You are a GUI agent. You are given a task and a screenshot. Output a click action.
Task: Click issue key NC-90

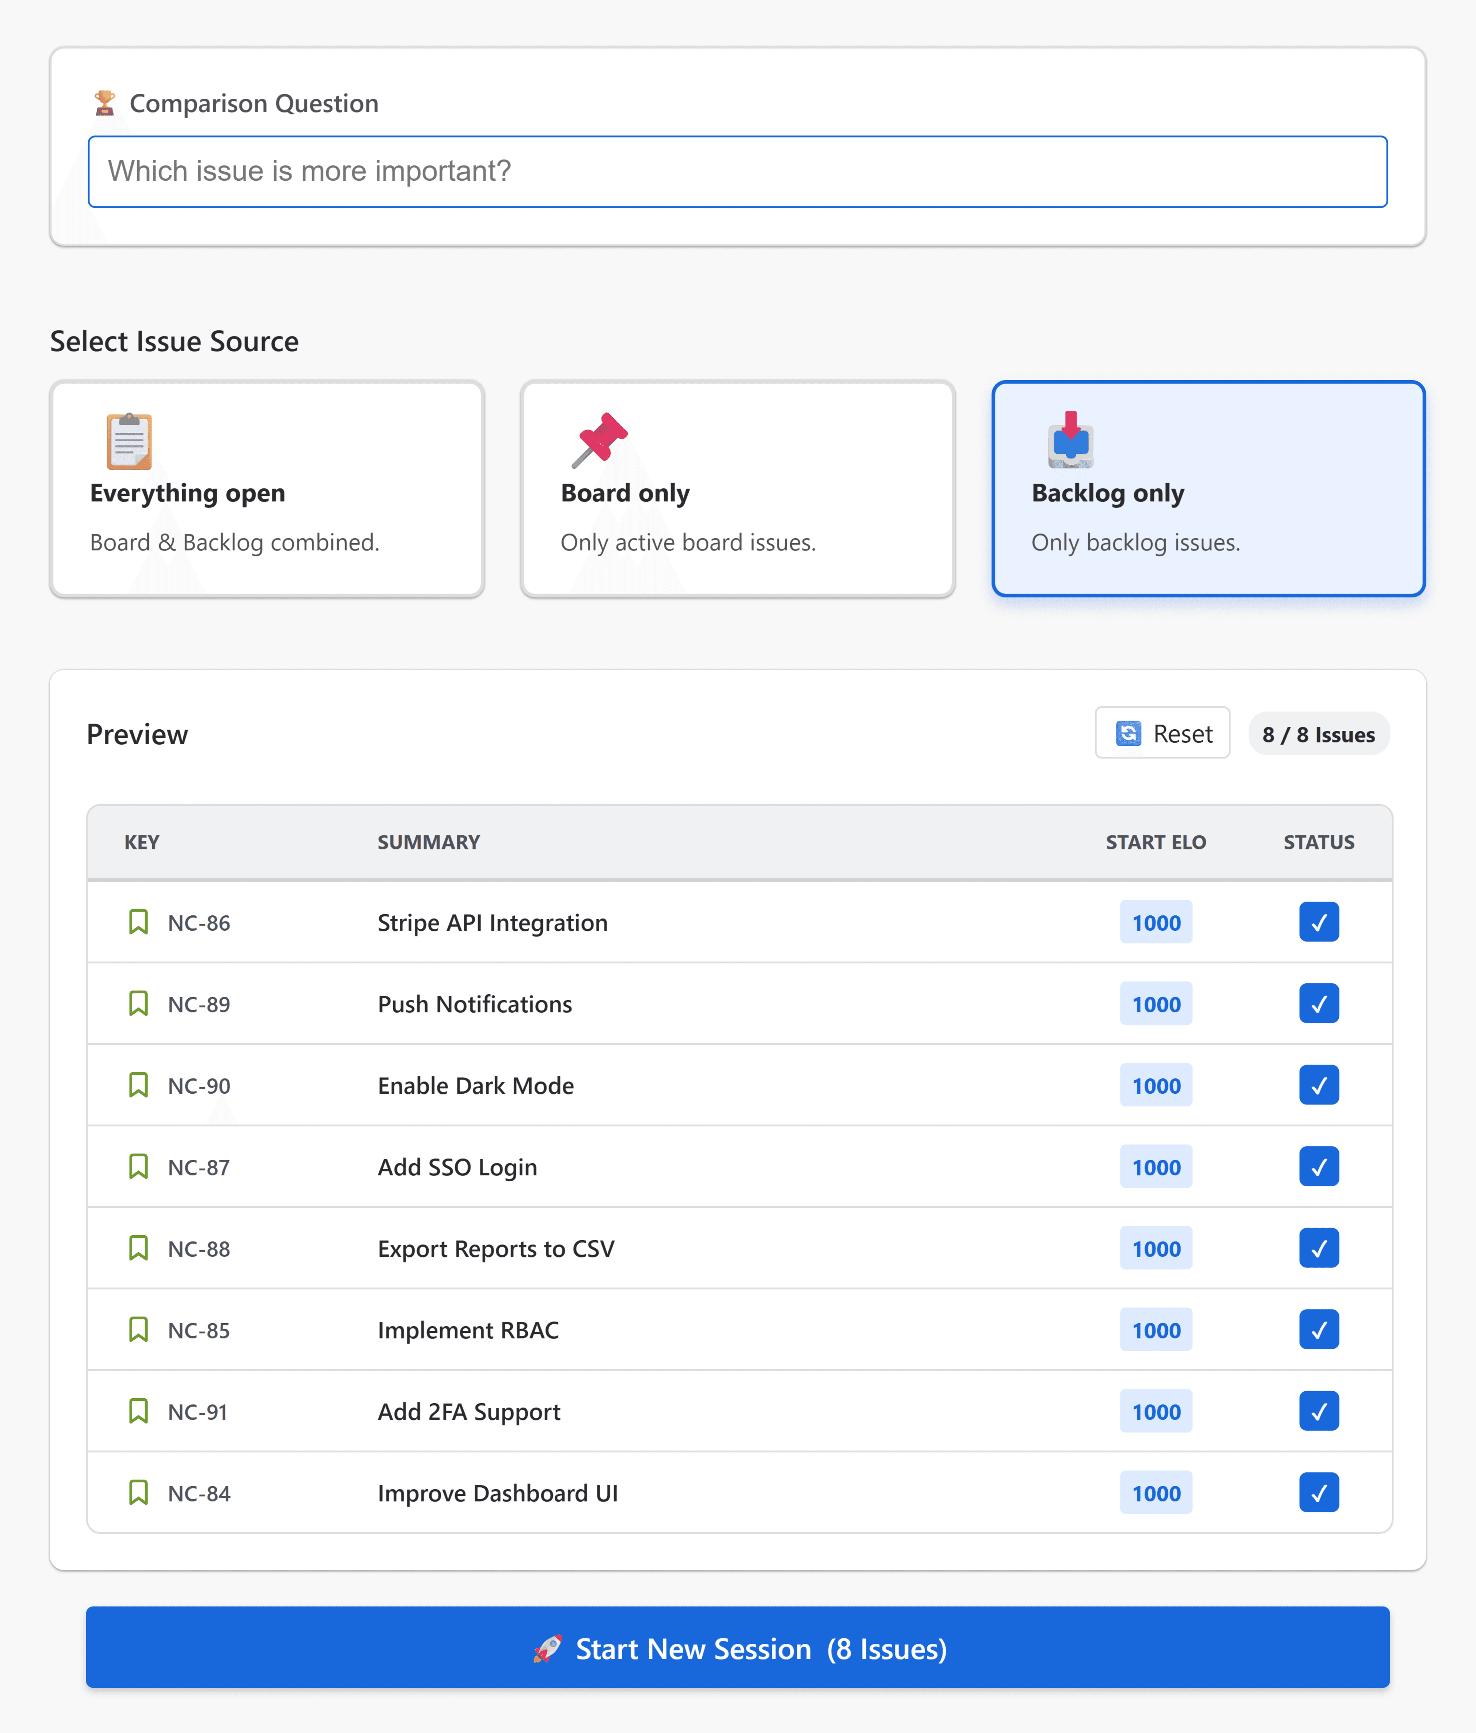(x=199, y=1086)
